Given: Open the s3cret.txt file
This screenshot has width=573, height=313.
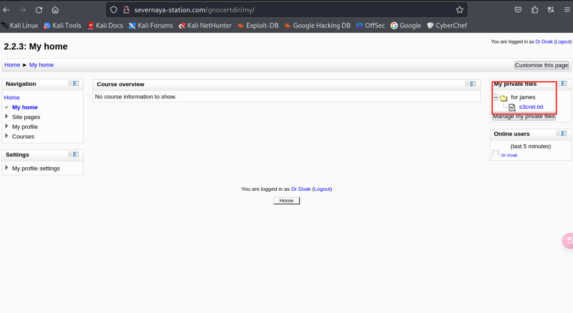Looking at the screenshot, I should coord(531,107).
